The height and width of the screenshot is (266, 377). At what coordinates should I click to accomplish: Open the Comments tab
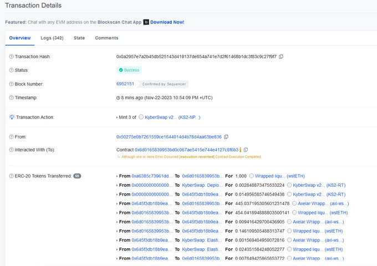tap(106, 38)
